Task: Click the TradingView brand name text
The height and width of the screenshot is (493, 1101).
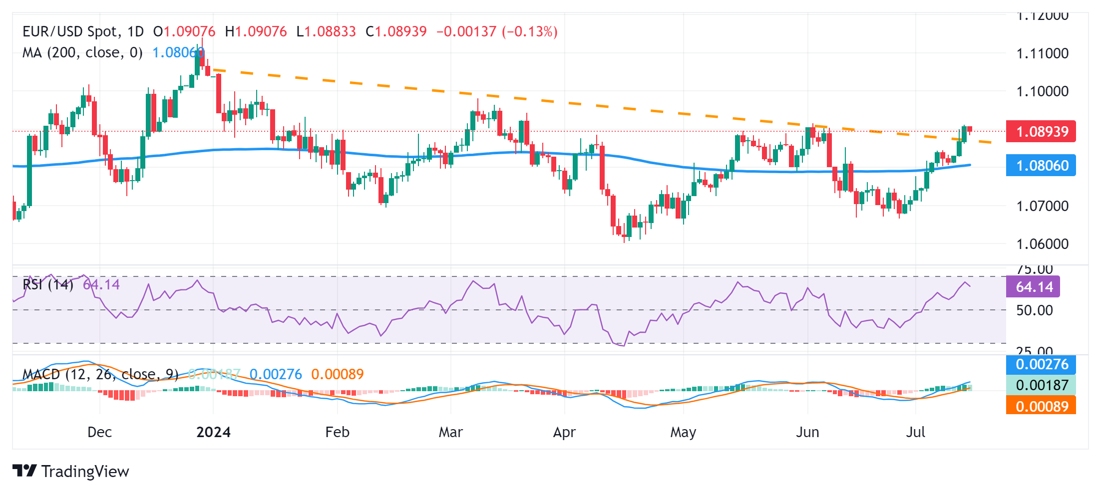Action: click(x=85, y=472)
